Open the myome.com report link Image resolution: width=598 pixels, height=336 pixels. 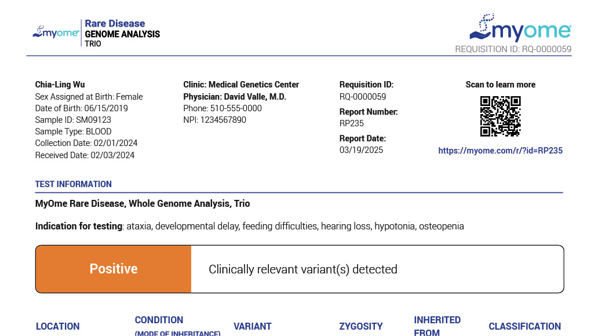pos(500,151)
